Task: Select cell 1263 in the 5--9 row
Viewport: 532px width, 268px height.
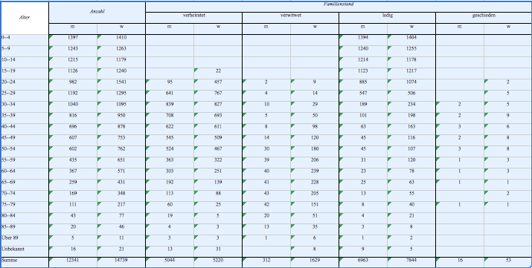Action: tap(121, 51)
